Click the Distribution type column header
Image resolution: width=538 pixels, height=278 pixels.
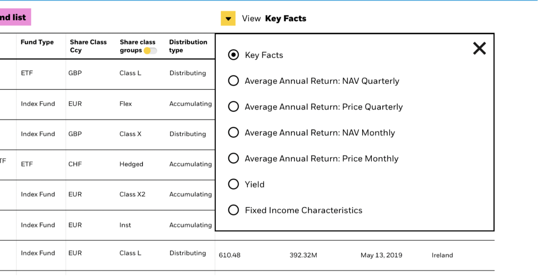pos(188,46)
